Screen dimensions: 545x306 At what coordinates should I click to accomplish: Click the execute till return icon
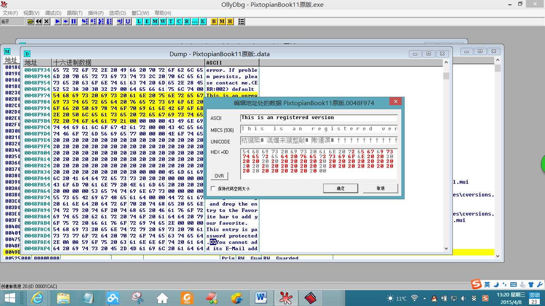point(120,22)
